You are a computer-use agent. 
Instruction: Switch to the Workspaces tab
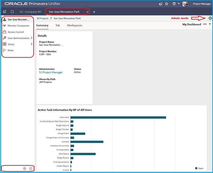tap(75, 25)
